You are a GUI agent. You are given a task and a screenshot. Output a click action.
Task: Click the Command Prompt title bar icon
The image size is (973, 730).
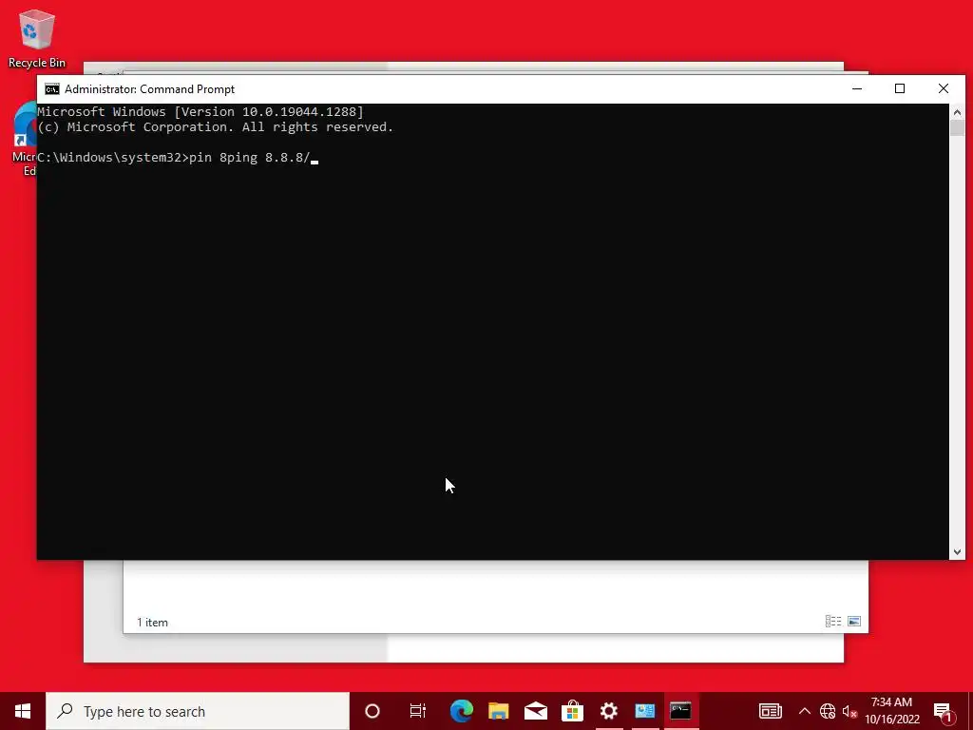52,89
